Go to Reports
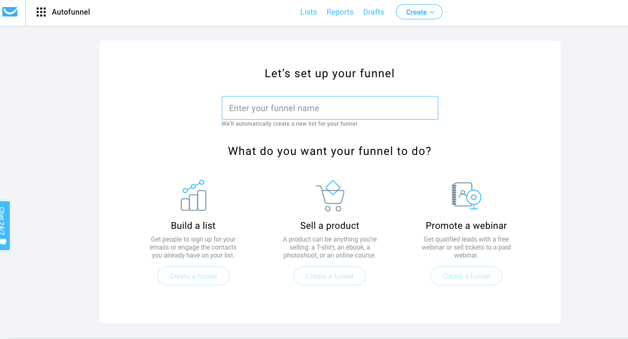This screenshot has height=339, width=628. click(340, 12)
